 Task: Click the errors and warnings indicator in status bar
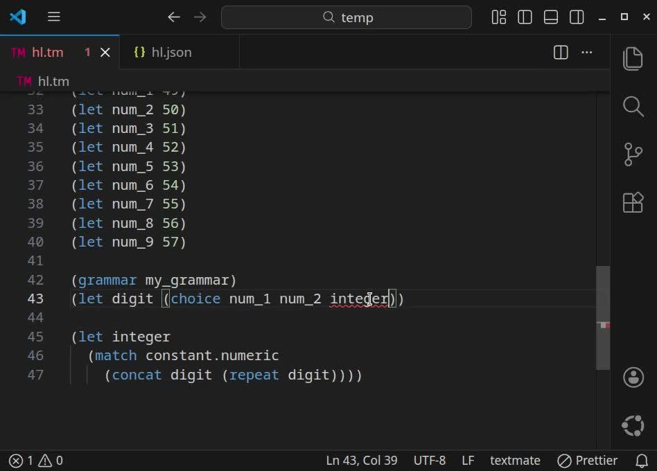31,460
